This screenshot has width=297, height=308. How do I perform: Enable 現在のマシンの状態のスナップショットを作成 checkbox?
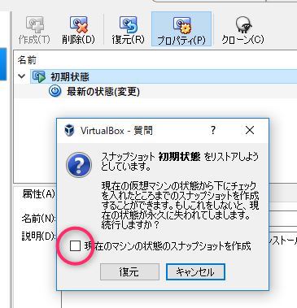coord(75,246)
